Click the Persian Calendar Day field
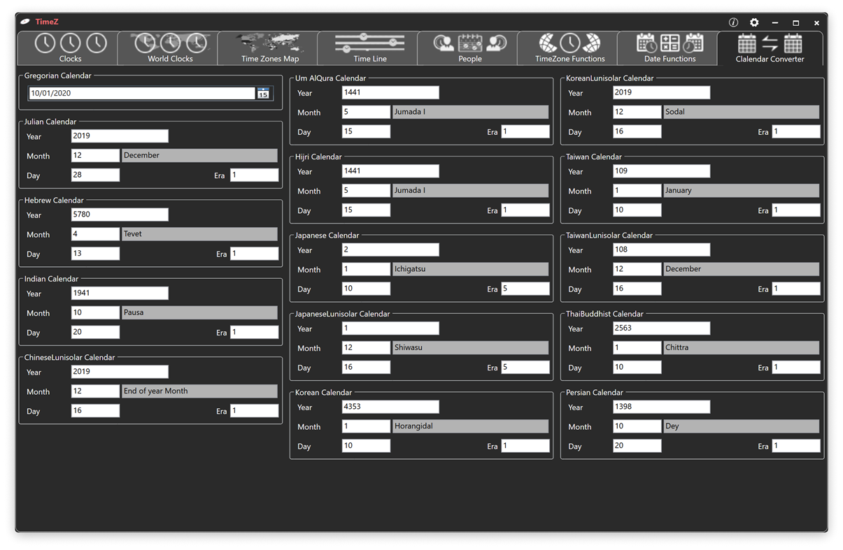The height and width of the screenshot is (550, 843). (637, 445)
